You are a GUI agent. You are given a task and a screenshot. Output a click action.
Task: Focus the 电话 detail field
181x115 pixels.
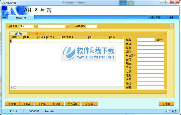pyautogui.click(x=151, y=71)
